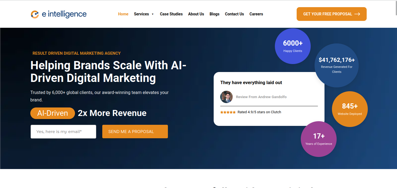
Task: Click the 845+ Website Deployed circle
Action: (350, 109)
